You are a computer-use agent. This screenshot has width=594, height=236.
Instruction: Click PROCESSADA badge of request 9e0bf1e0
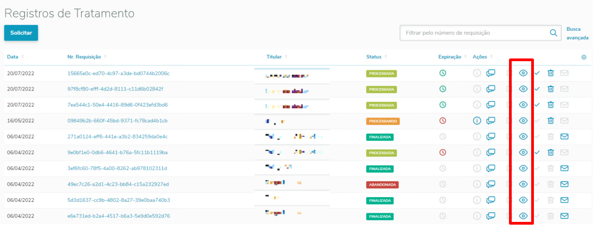tap(382, 153)
